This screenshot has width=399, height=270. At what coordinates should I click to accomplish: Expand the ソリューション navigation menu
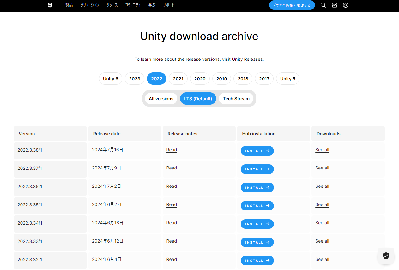pyautogui.click(x=90, y=5)
